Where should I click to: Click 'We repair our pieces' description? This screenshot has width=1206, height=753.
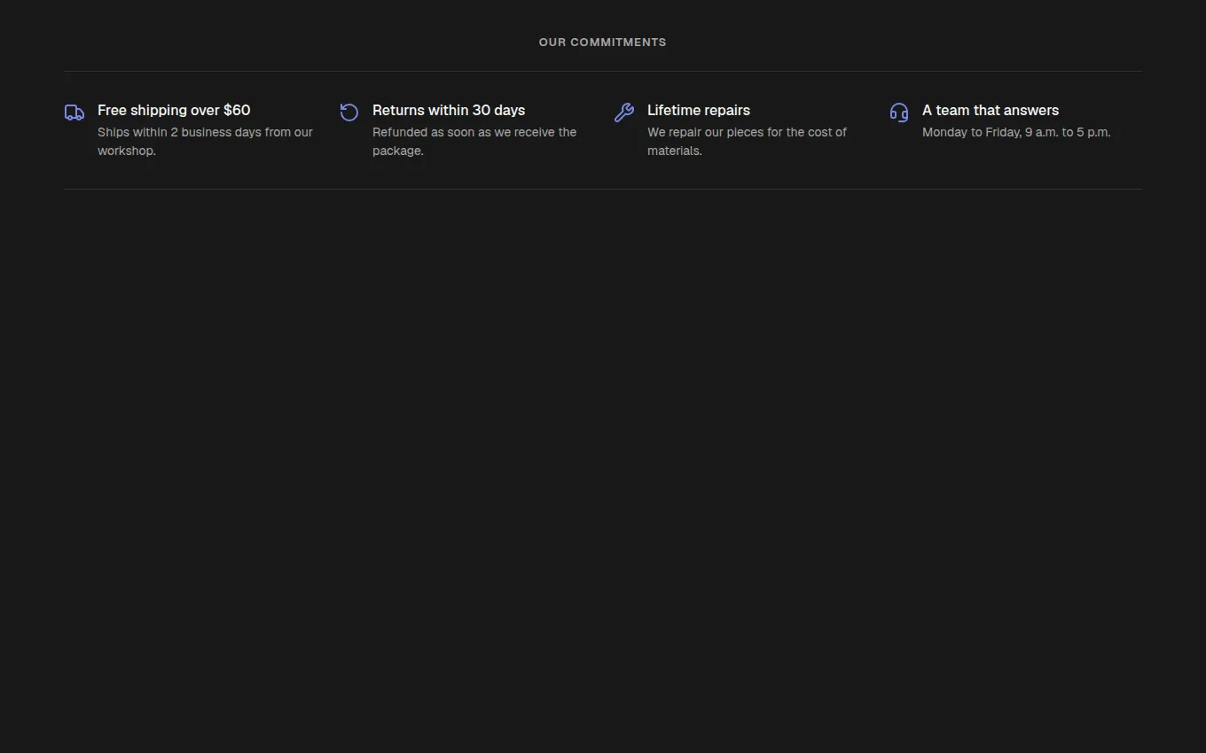pyautogui.click(x=747, y=141)
